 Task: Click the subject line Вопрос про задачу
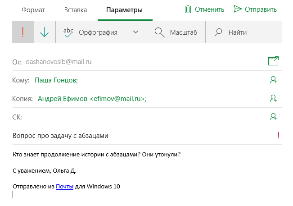(60, 136)
